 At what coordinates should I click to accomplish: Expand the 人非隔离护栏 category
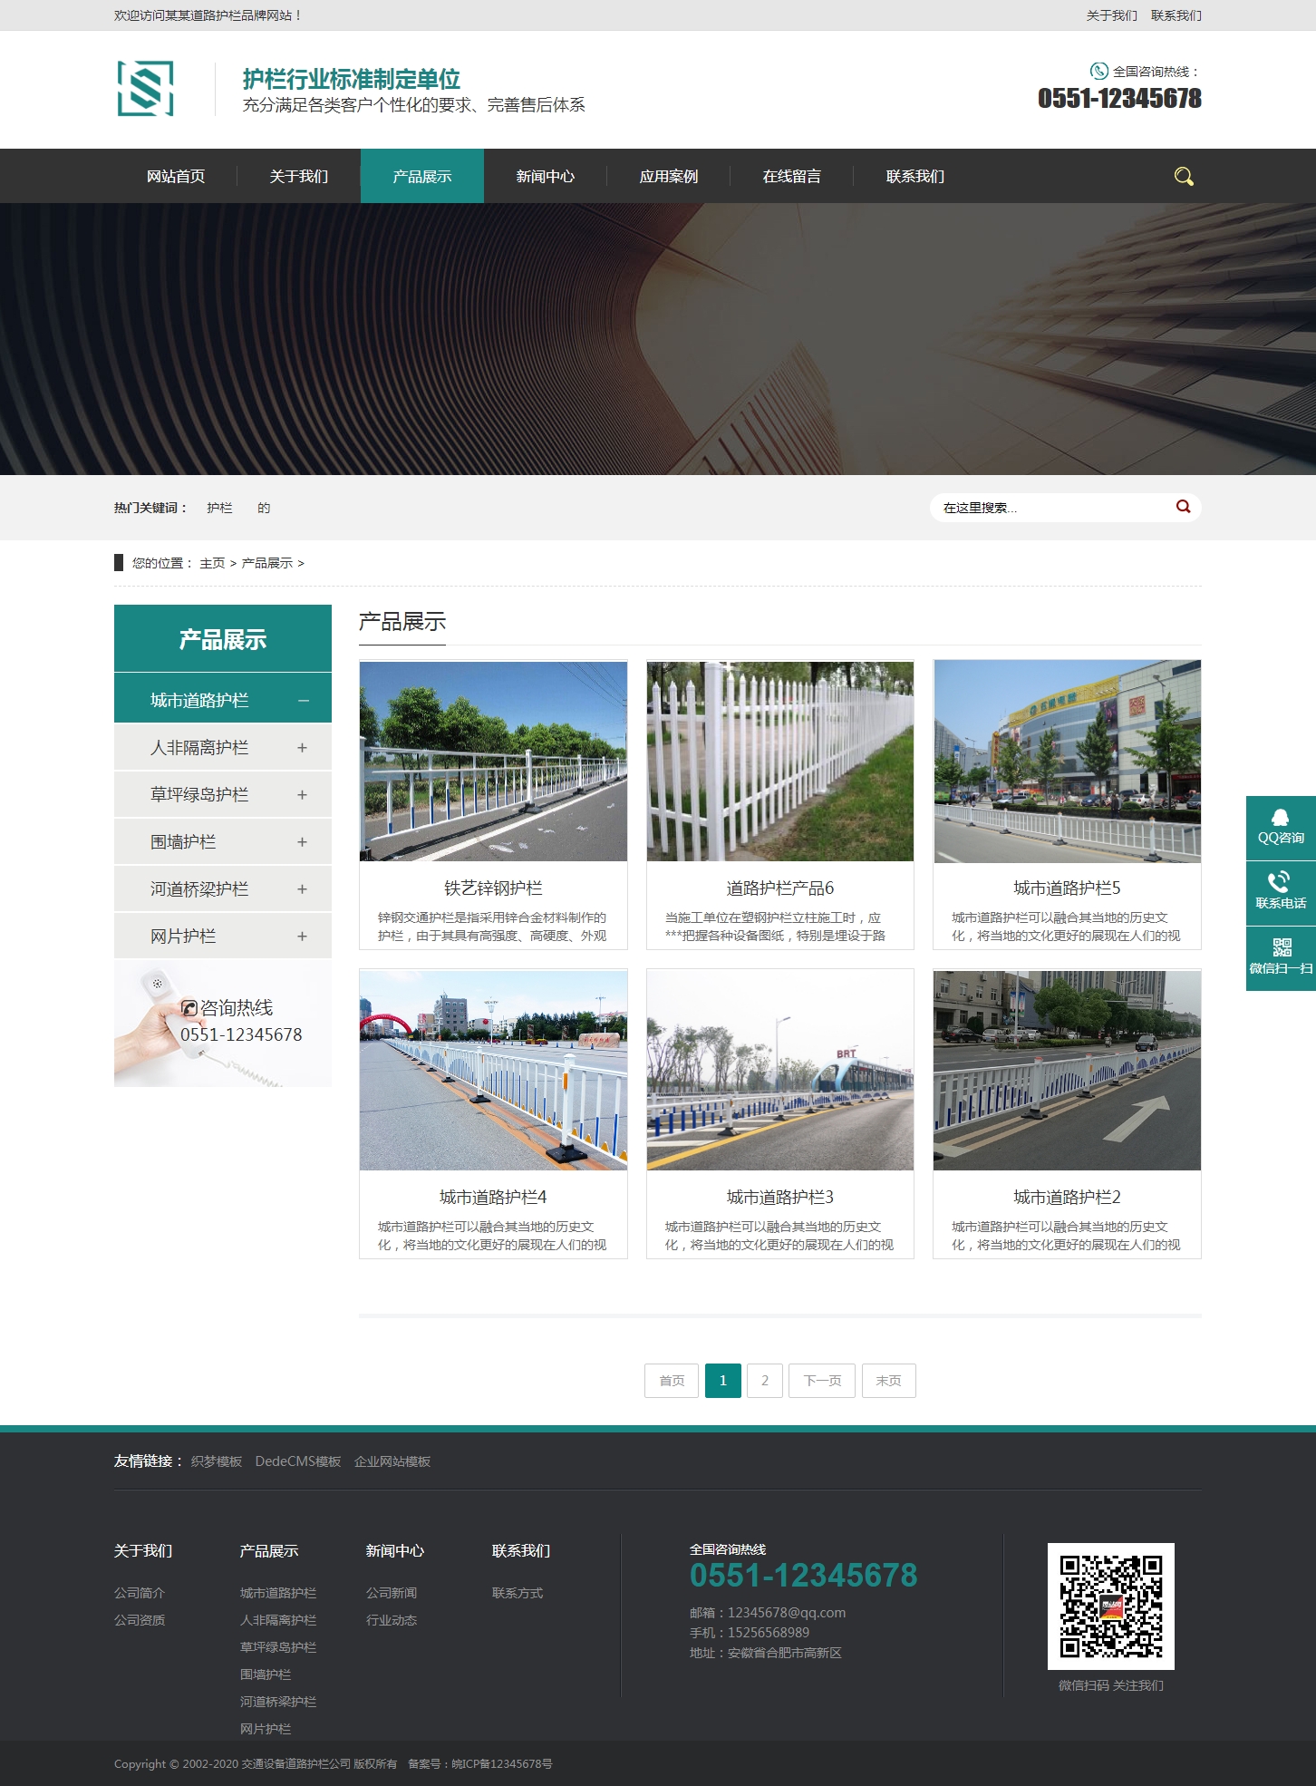click(302, 748)
